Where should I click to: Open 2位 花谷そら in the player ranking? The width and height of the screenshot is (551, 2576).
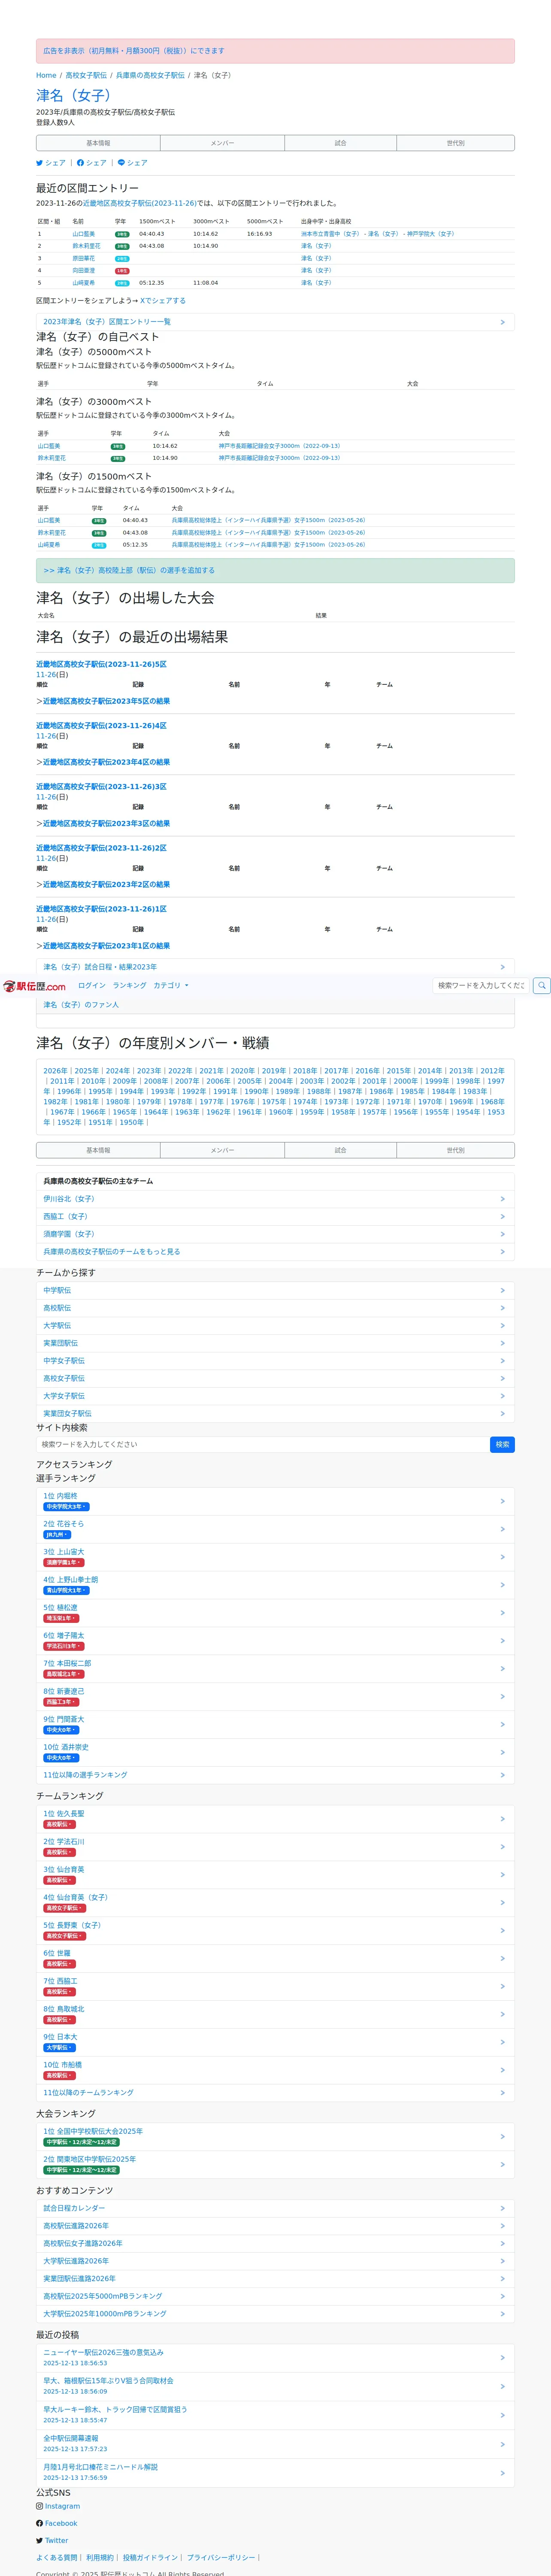(x=275, y=1529)
